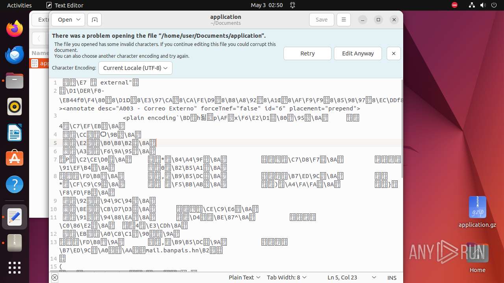Viewport: 504px width, 283px height.
Task: Open application.gz desktop file
Action: (477, 212)
